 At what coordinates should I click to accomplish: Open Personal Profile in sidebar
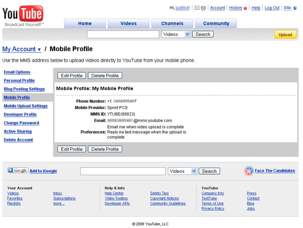(19, 81)
